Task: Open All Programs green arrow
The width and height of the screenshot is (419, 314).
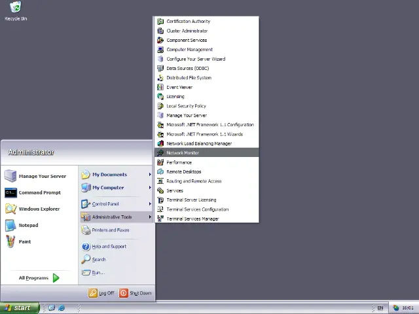Action: pyautogui.click(x=56, y=278)
